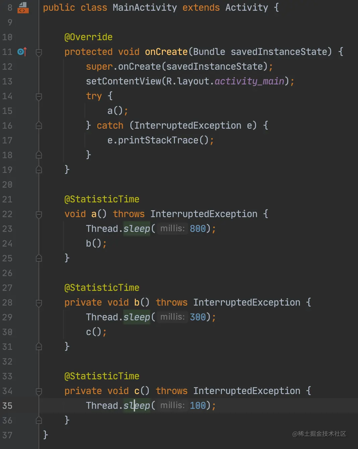Click the fold end marker on line 36
The image size is (358, 449).
click(x=39, y=421)
